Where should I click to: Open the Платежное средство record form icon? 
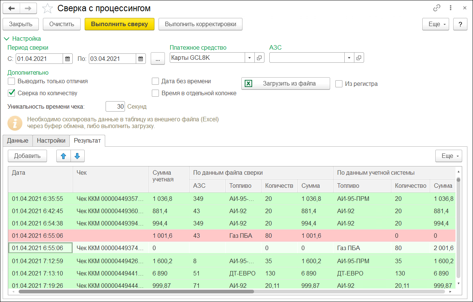click(x=260, y=58)
